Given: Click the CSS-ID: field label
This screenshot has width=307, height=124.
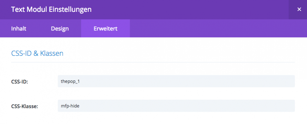Looking at the screenshot, I should (20, 82).
